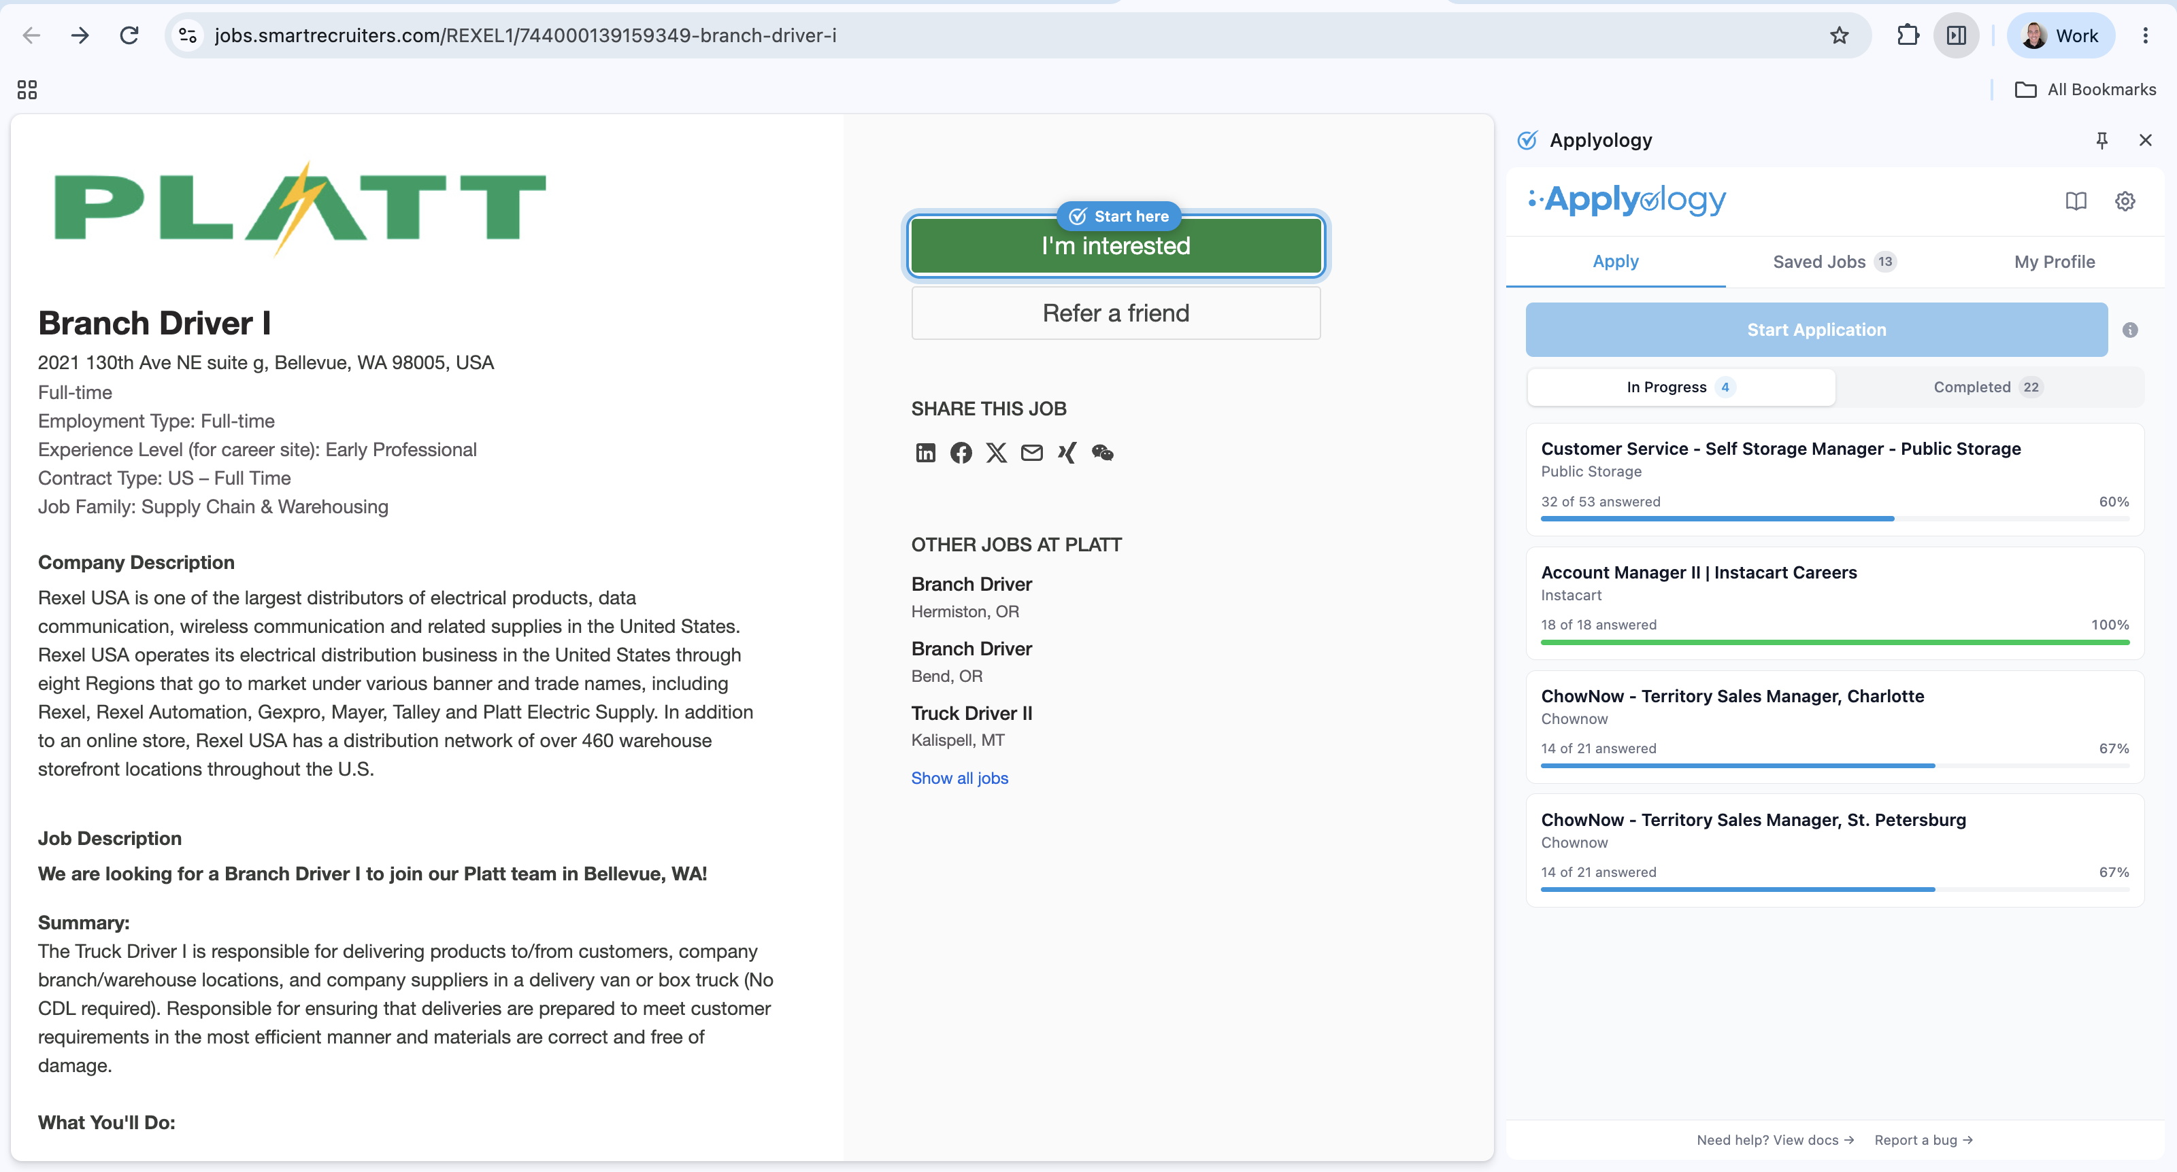Viewport: 2177px width, 1172px height.
Task: Share job on LinkedIn icon
Action: pyautogui.click(x=925, y=453)
